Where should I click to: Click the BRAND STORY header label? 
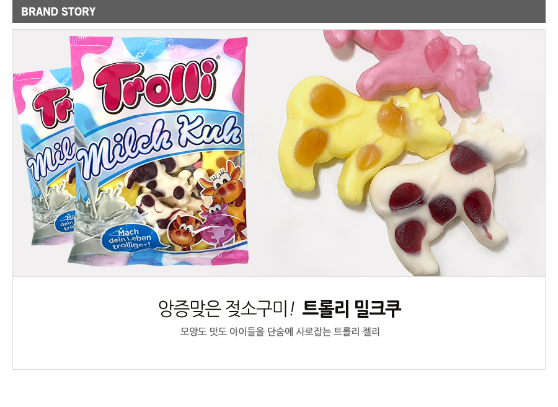point(58,12)
